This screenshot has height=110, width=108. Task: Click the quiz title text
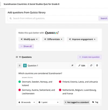click(x=32, y=4)
